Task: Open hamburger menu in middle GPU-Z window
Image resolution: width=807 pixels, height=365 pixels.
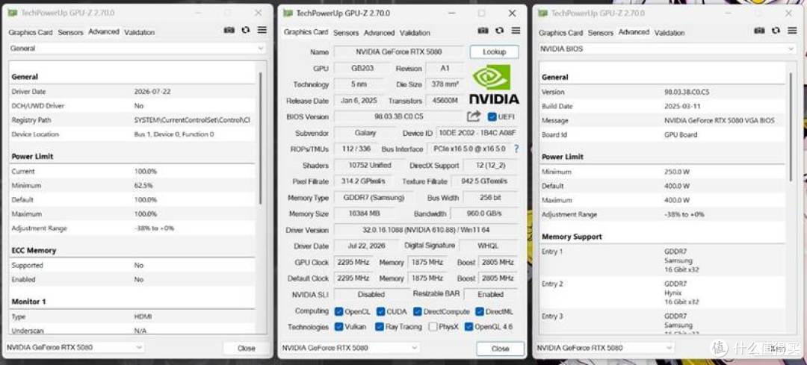Action: pos(516,31)
